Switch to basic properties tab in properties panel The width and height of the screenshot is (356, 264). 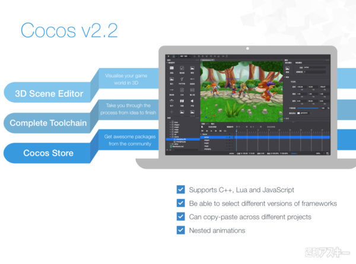(x=288, y=63)
